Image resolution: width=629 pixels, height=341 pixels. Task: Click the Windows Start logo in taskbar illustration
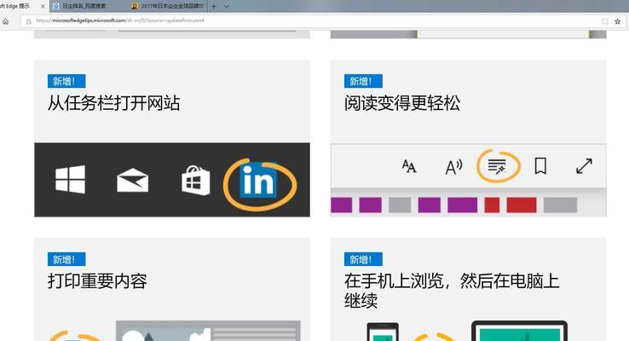[70, 179]
